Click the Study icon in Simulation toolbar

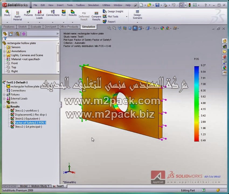coord(7,13)
